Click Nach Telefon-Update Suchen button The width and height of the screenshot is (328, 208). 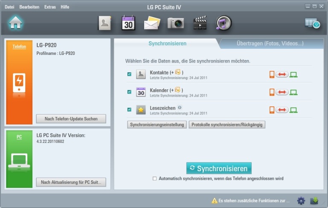pyautogui.click(x=71, y=119)
